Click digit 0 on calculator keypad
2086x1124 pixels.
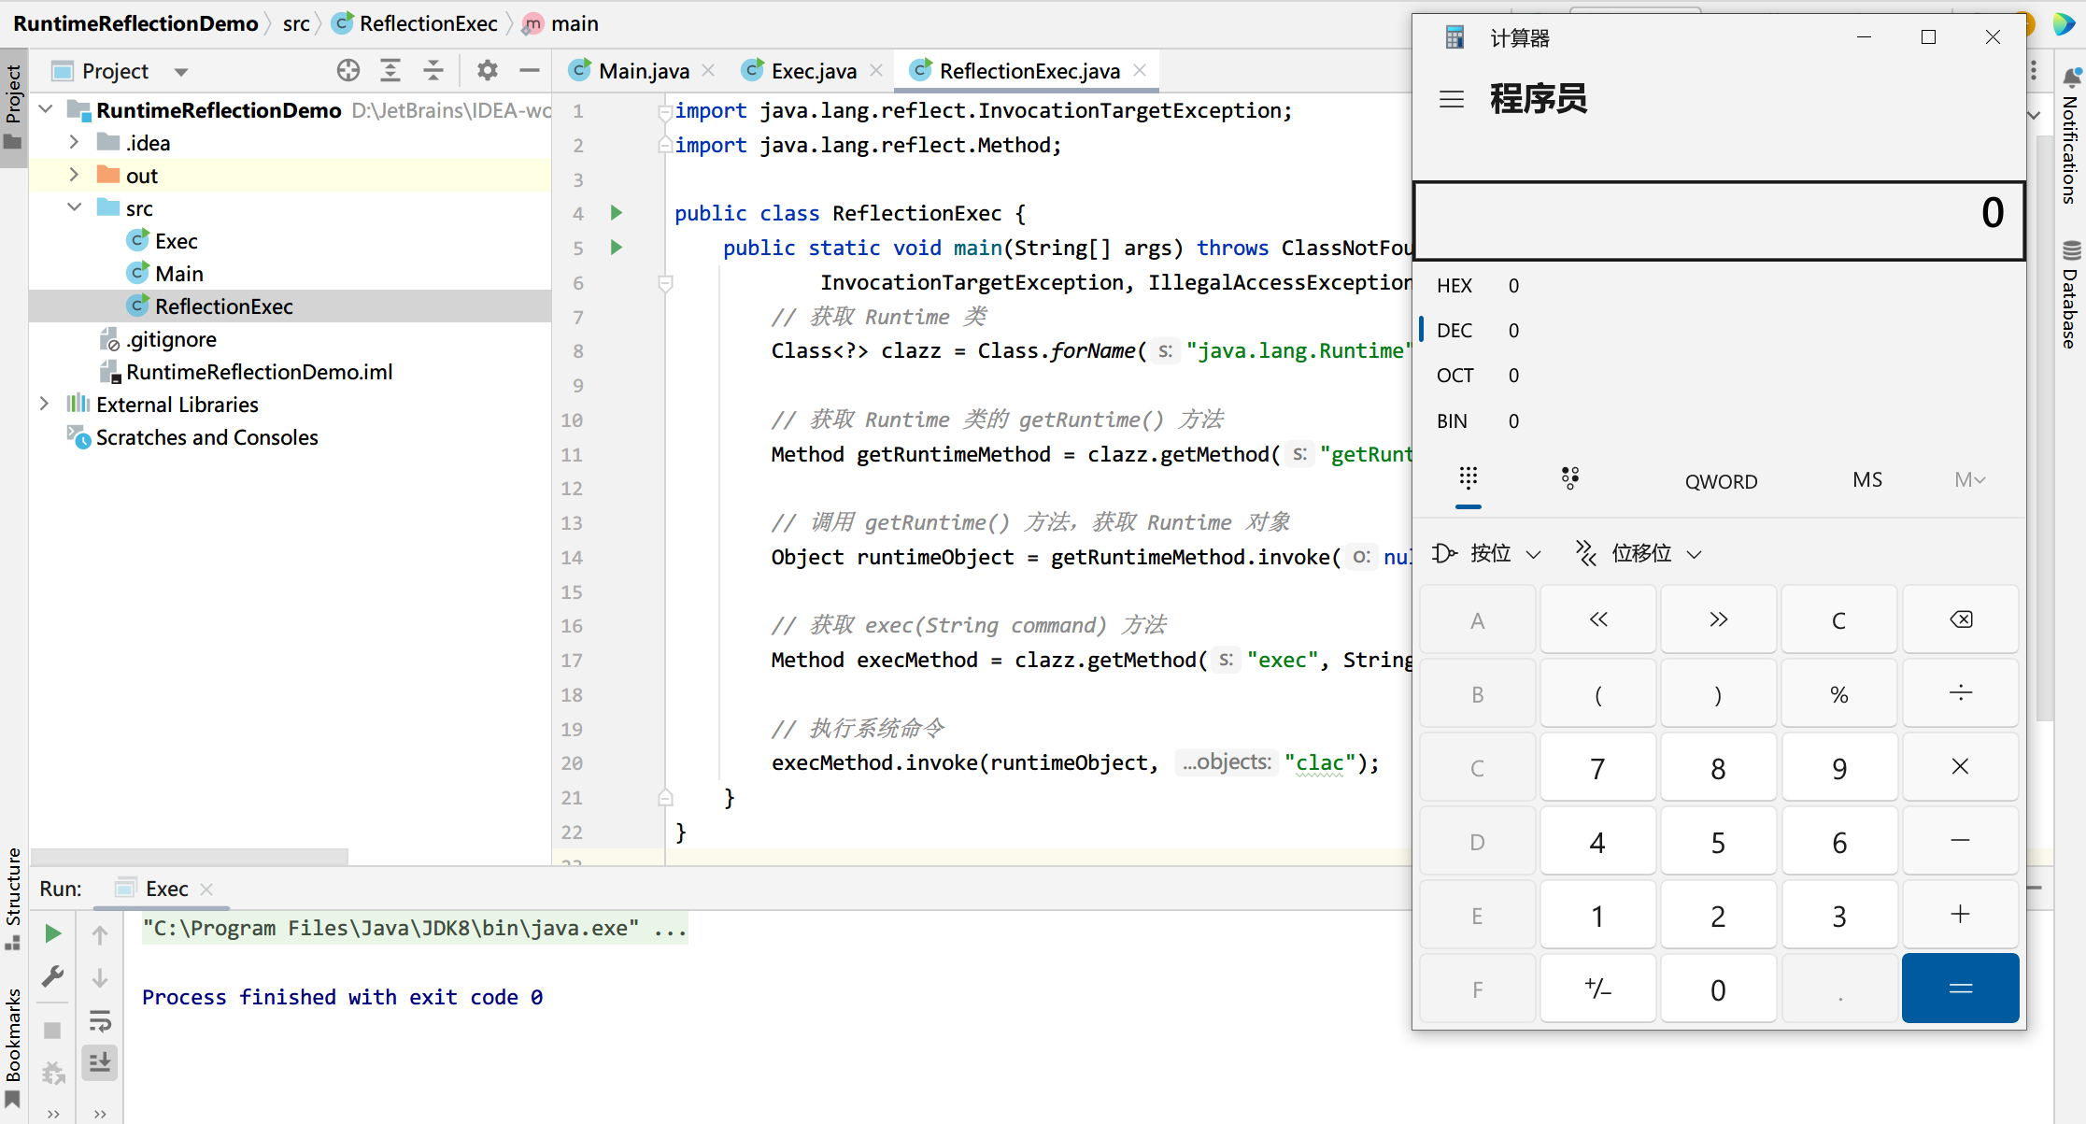tap(1719, 989)
